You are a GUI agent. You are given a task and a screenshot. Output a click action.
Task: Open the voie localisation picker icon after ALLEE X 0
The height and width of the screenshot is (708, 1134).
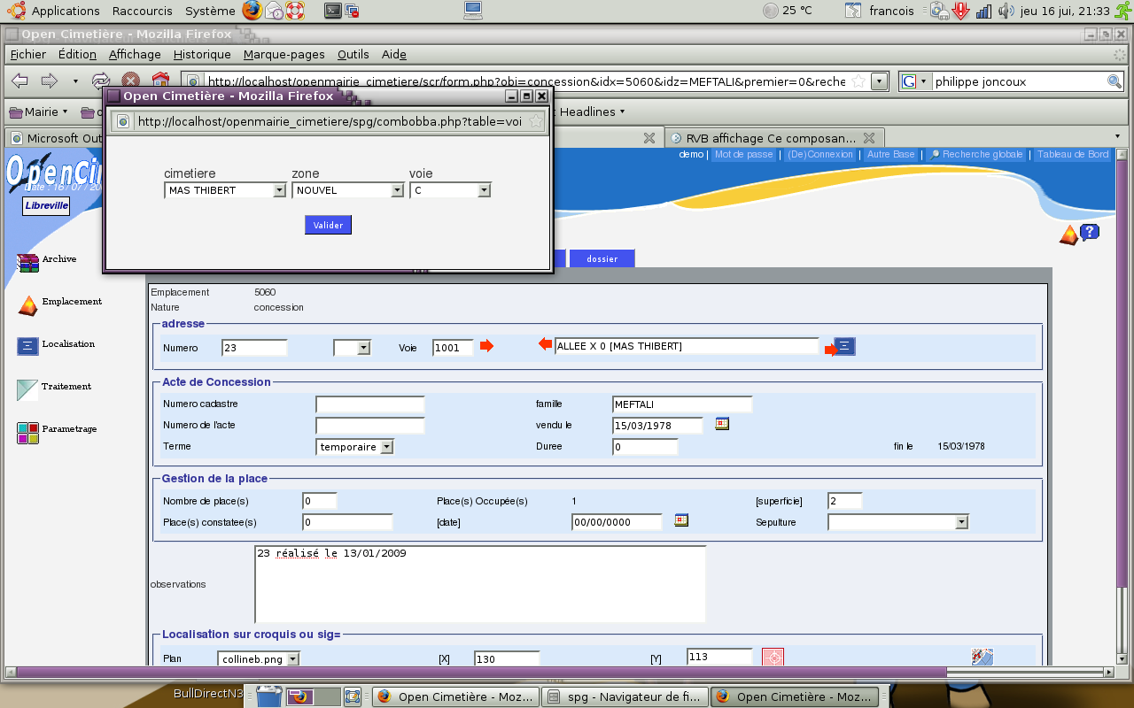click(844, 346)
